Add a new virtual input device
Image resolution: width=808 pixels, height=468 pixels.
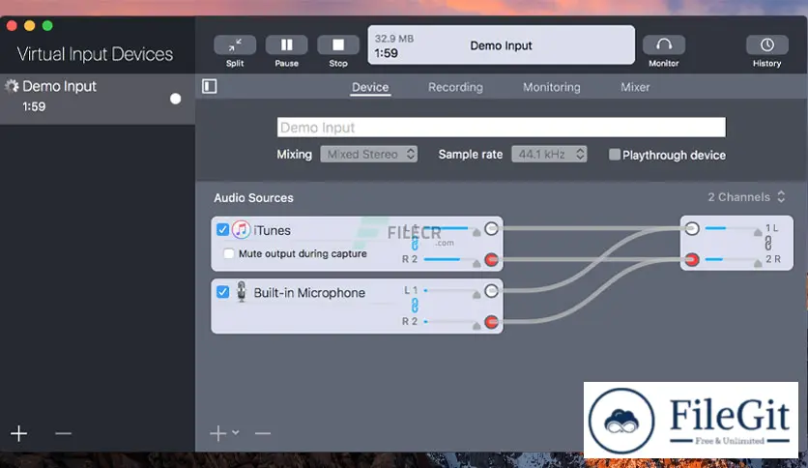[x=18, y=433]
